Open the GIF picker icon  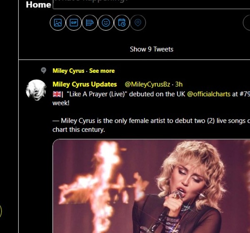[74, 23]
